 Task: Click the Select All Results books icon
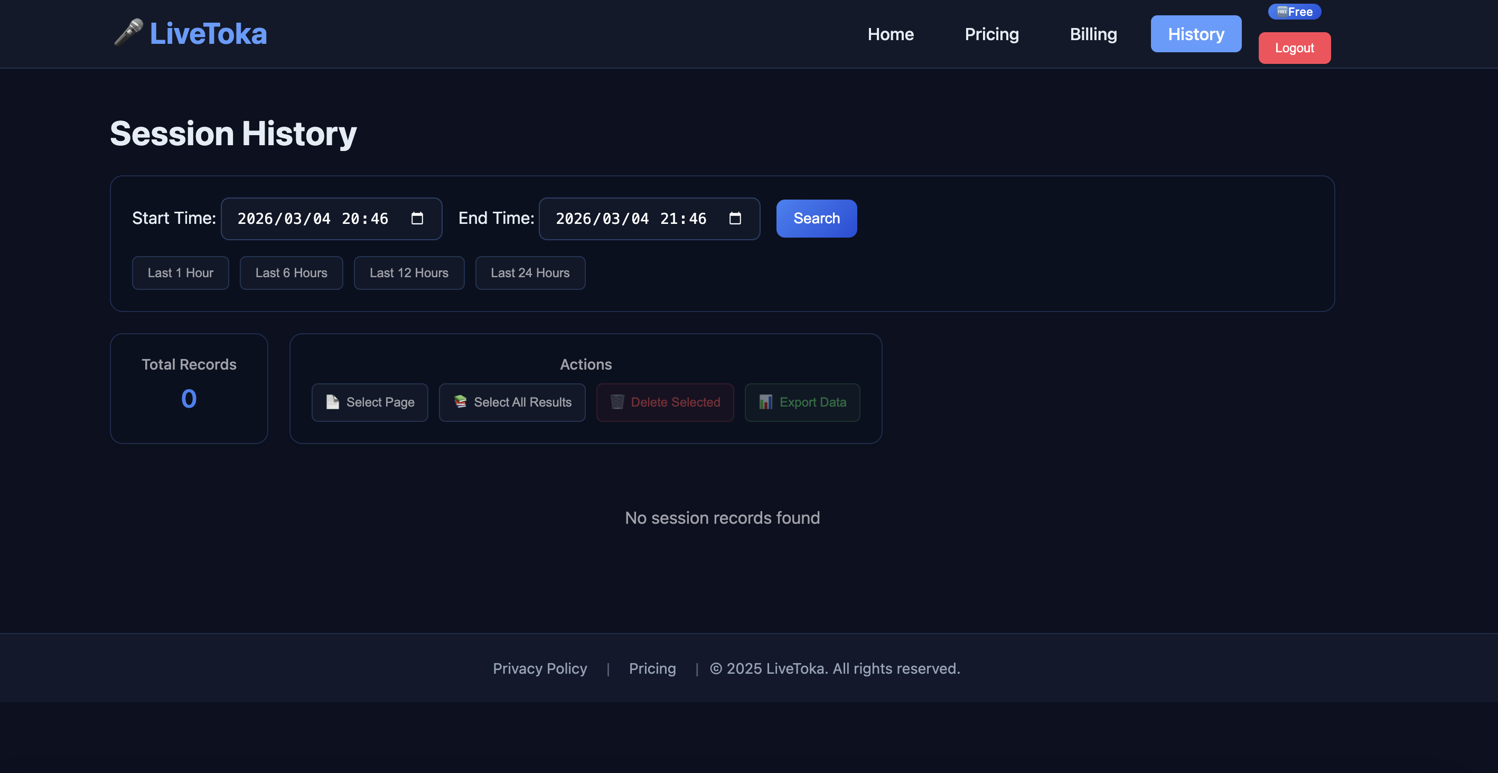(460, 402)
